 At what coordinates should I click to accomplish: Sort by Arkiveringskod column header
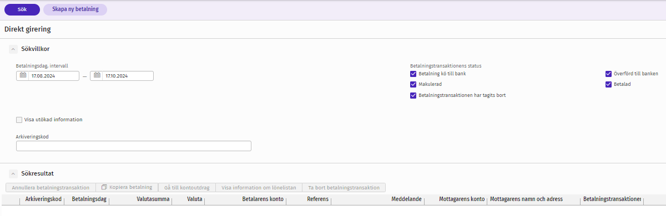point(43,199)
